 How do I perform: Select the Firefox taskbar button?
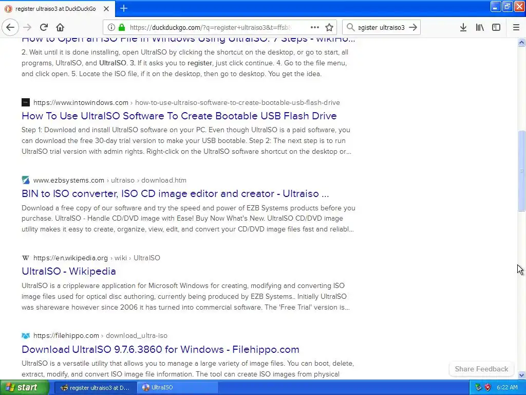95,388
